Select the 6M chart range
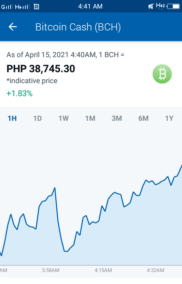Screen dimensions: 182x284 (143, 118)
